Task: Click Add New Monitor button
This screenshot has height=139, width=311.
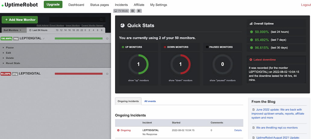Action: [x=20, y=20]
